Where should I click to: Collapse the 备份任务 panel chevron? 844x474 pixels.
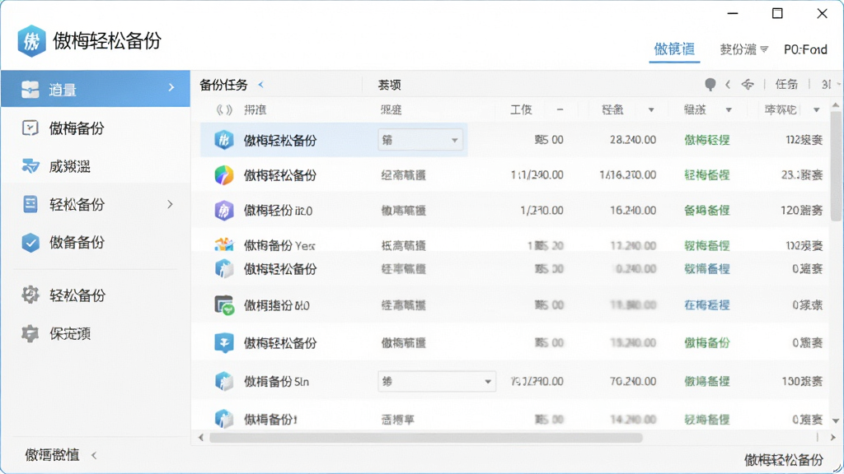pyautogui.click(x=261, y=85)
